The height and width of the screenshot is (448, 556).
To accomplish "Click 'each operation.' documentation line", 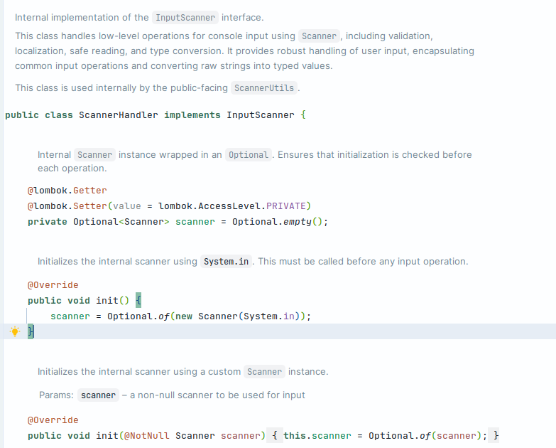I will pyautogui.click(x=72, y=169).
